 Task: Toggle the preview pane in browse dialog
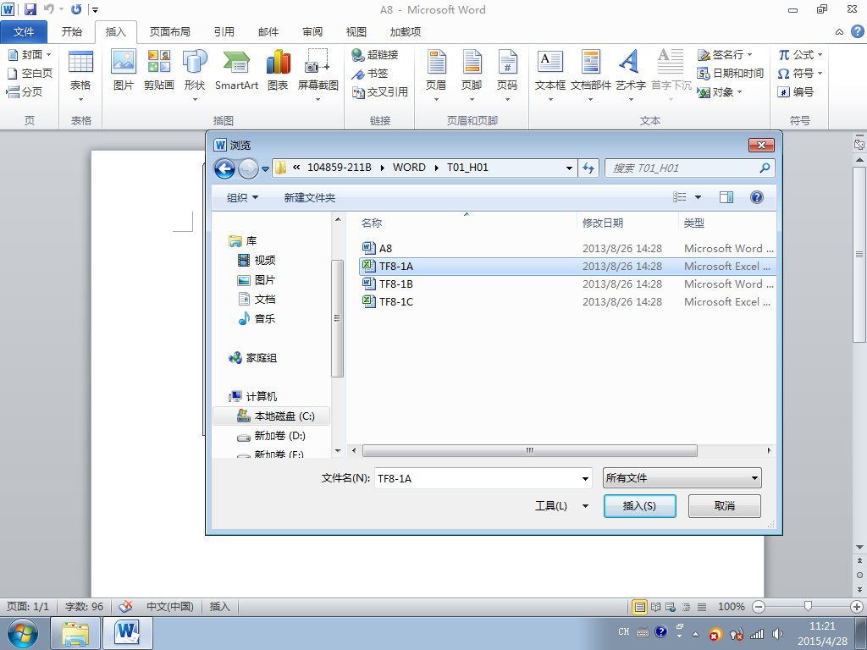click(x=726, y=197)
